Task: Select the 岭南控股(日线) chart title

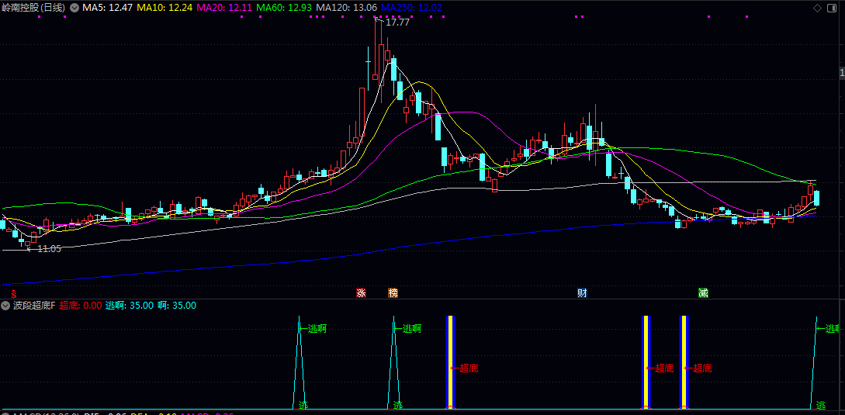Action: 33,8
